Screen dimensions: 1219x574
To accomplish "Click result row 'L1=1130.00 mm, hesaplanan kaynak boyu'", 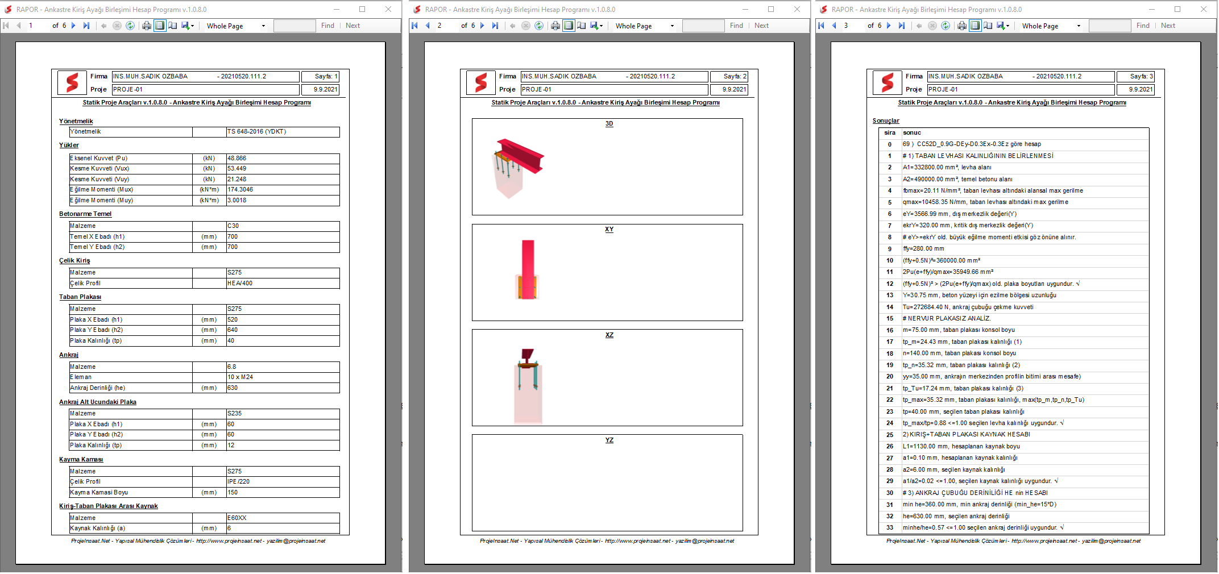I will [x=1013, y=447].
